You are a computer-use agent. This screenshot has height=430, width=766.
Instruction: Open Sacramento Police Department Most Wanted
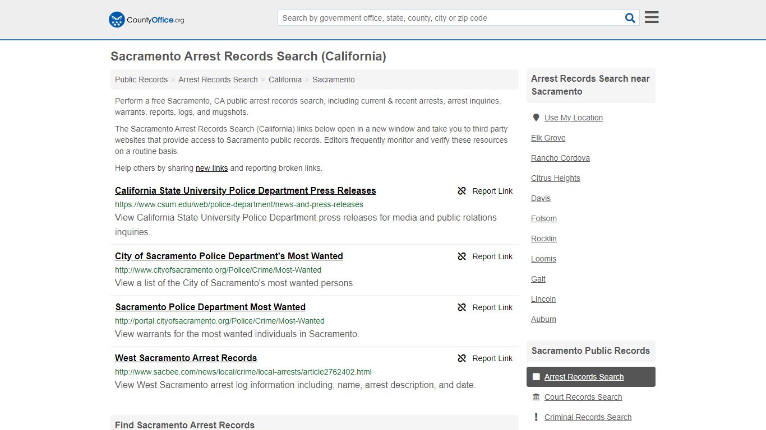pos(210,307)
